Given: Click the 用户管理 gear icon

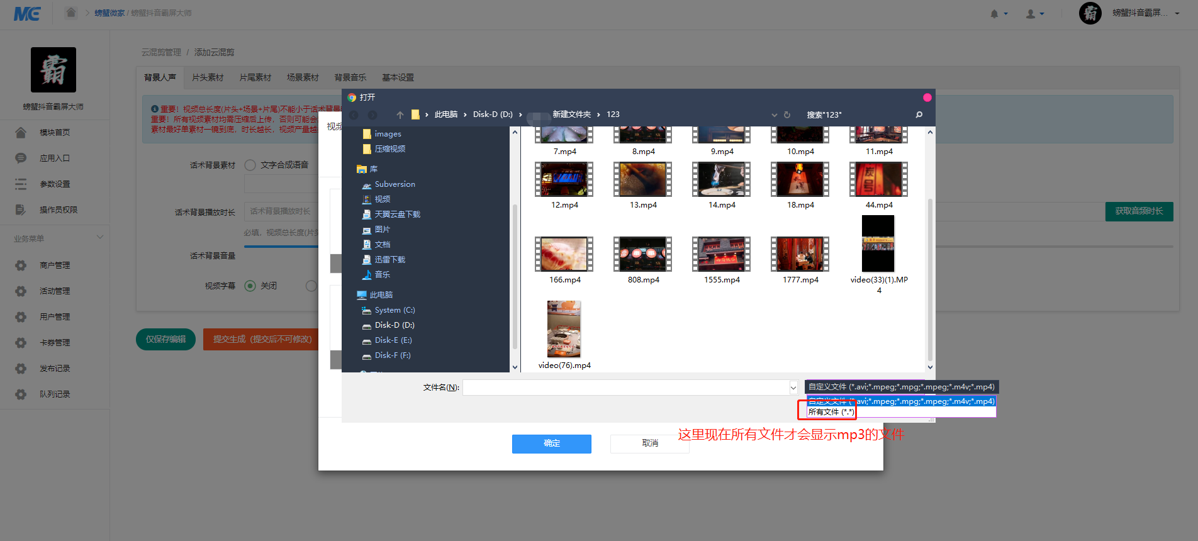Looking at the screenshot, I should click(21, 316).
